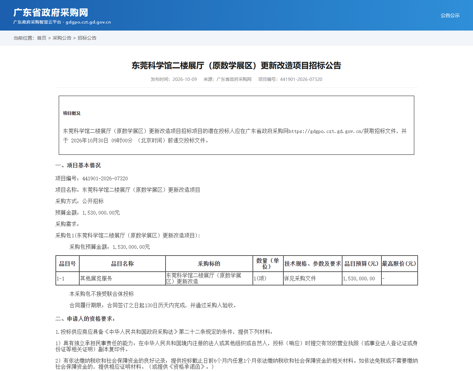This screenshot has width=473, height=371.
Task: Click the 品目预算(元) table header
Action: [x=362, y=264]
